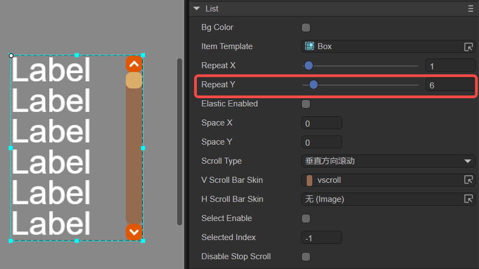Screen dimensions: 479x269
Task: Open the List panel hamburger menu
Action: coord(470,9)
